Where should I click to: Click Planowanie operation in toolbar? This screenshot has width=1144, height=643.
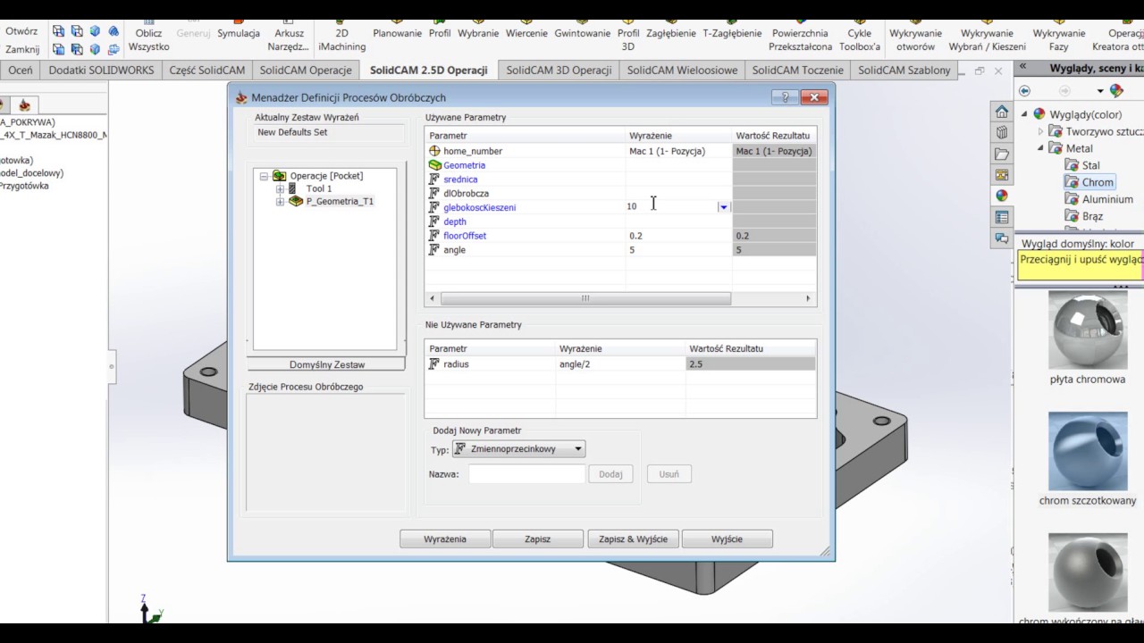tap(397, 28)
